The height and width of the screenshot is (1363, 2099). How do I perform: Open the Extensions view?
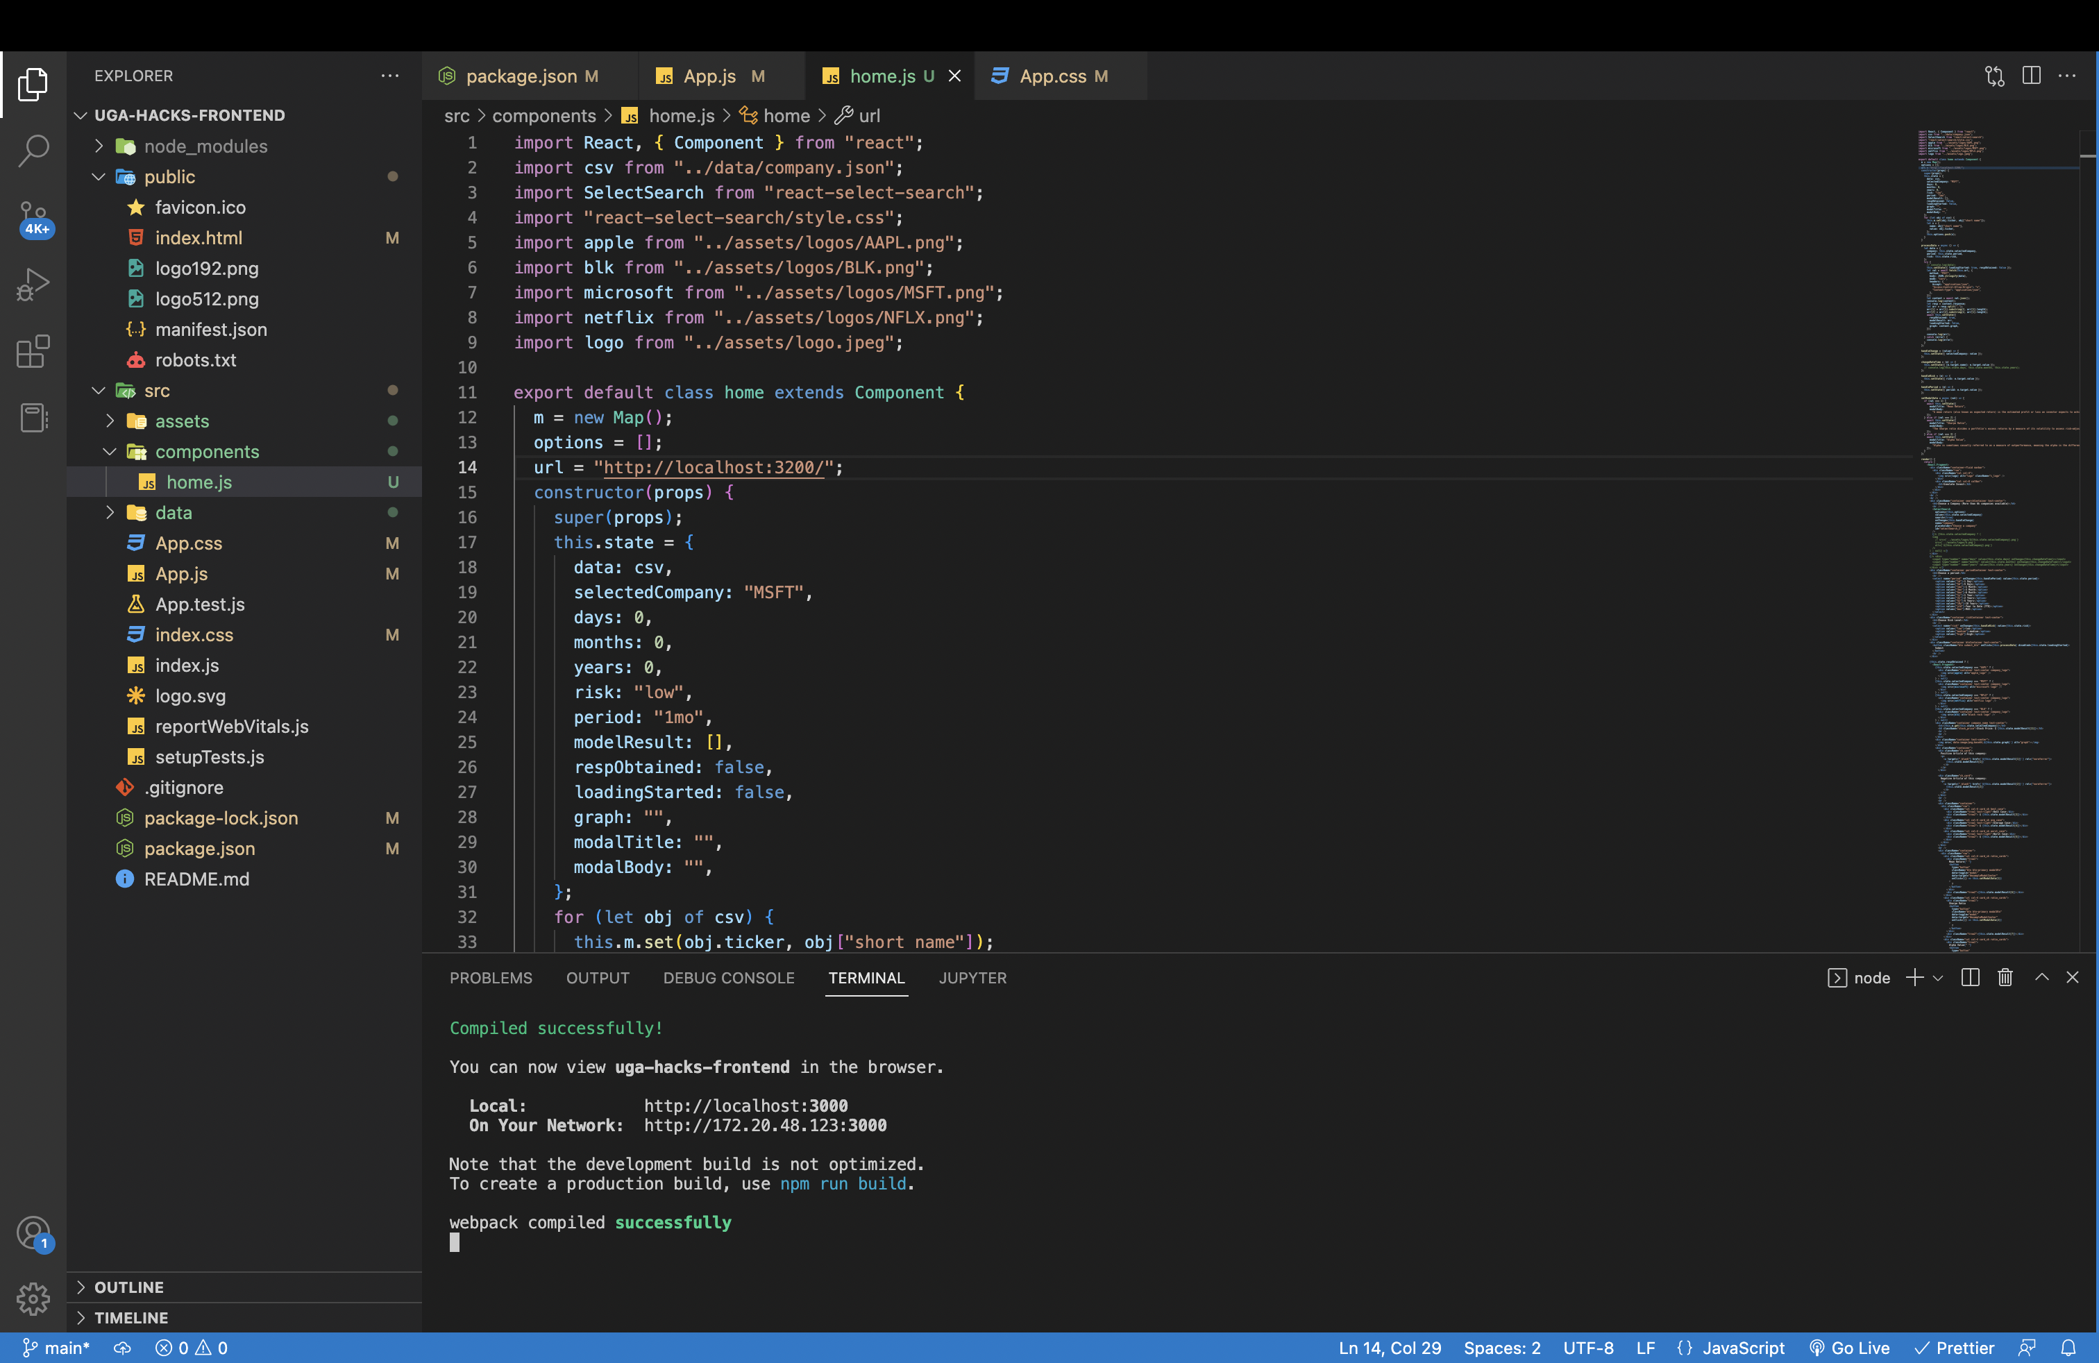click(33, 352)
